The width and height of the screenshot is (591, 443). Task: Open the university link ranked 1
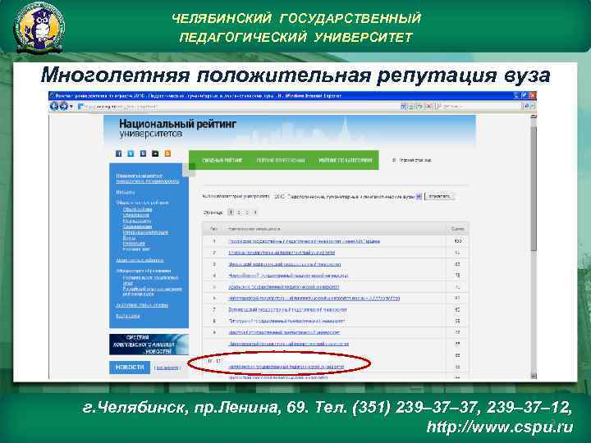tap(304, 241)
